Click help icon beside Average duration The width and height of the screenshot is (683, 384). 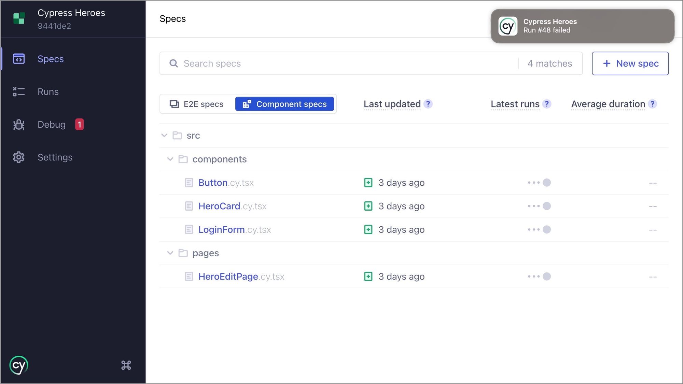click(652, 104)
